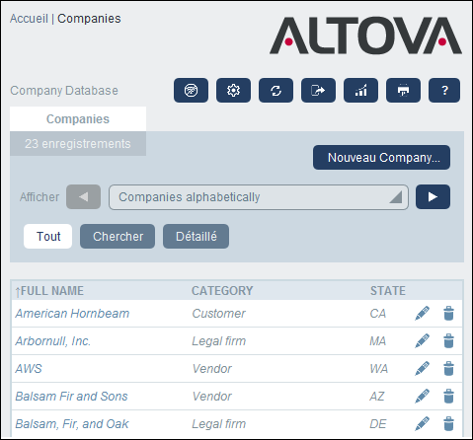Open settings via the gear icon
This screenshot has height=440, width=473.
click(233, 90)
